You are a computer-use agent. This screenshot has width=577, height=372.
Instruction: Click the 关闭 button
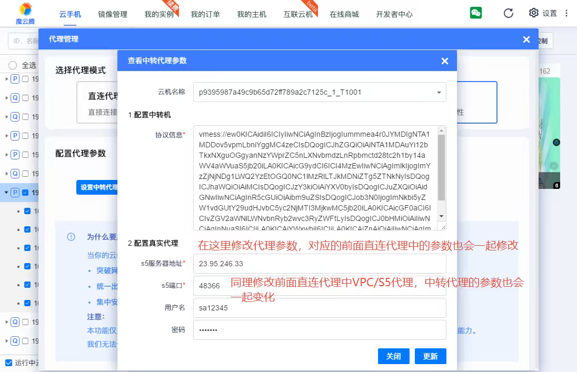[393, 356]
